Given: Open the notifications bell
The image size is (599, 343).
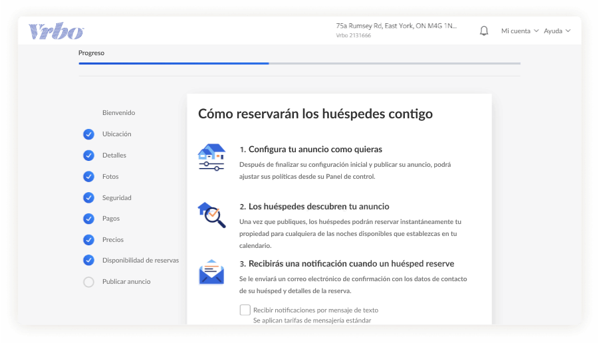Looking at the screenshot, I should pos(483,31).
